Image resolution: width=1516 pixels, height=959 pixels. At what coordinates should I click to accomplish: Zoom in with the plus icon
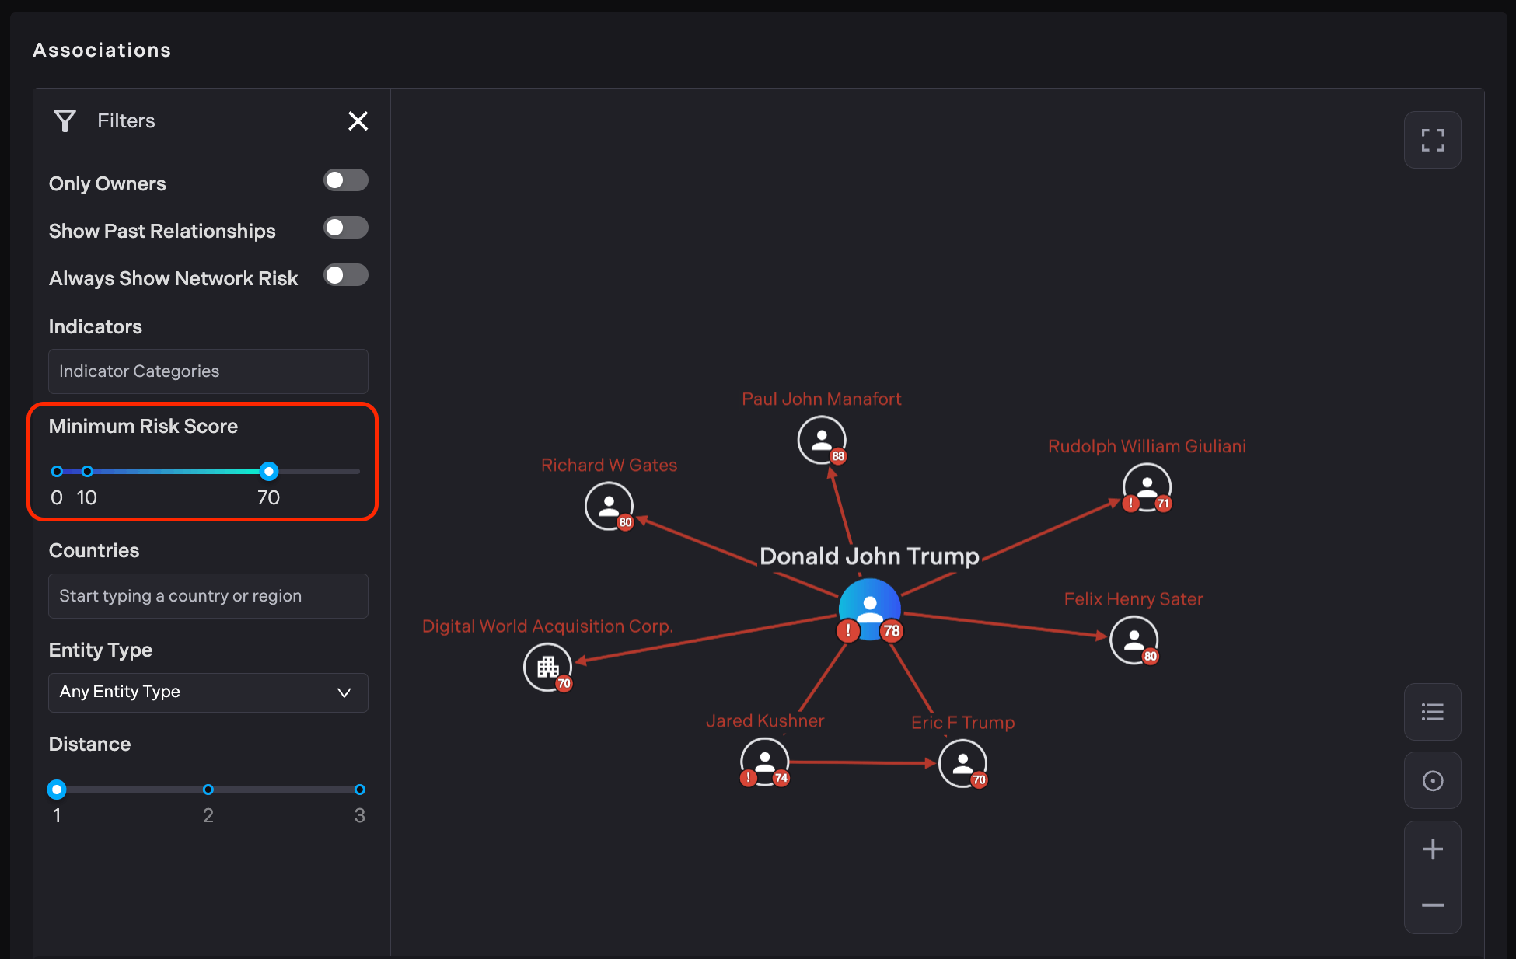(1432, 849)
